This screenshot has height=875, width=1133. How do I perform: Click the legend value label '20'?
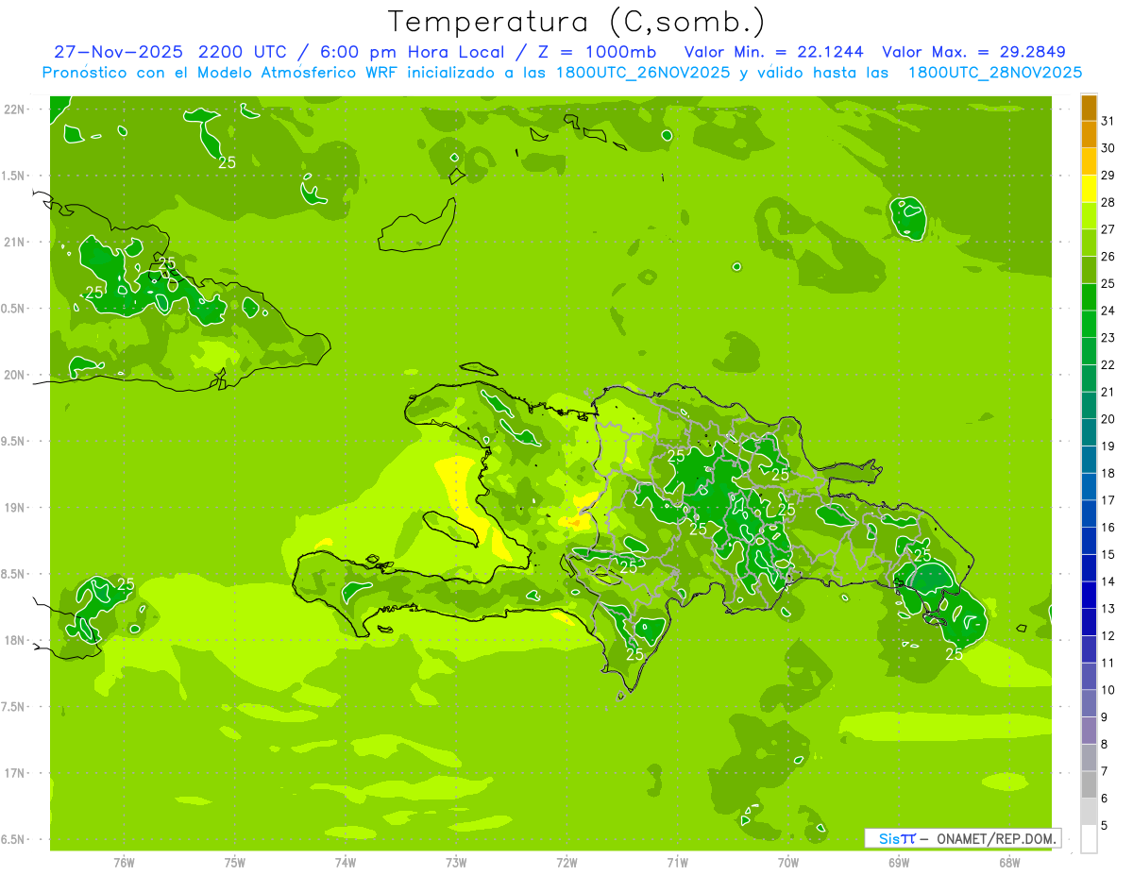[x=1108, y=418]
